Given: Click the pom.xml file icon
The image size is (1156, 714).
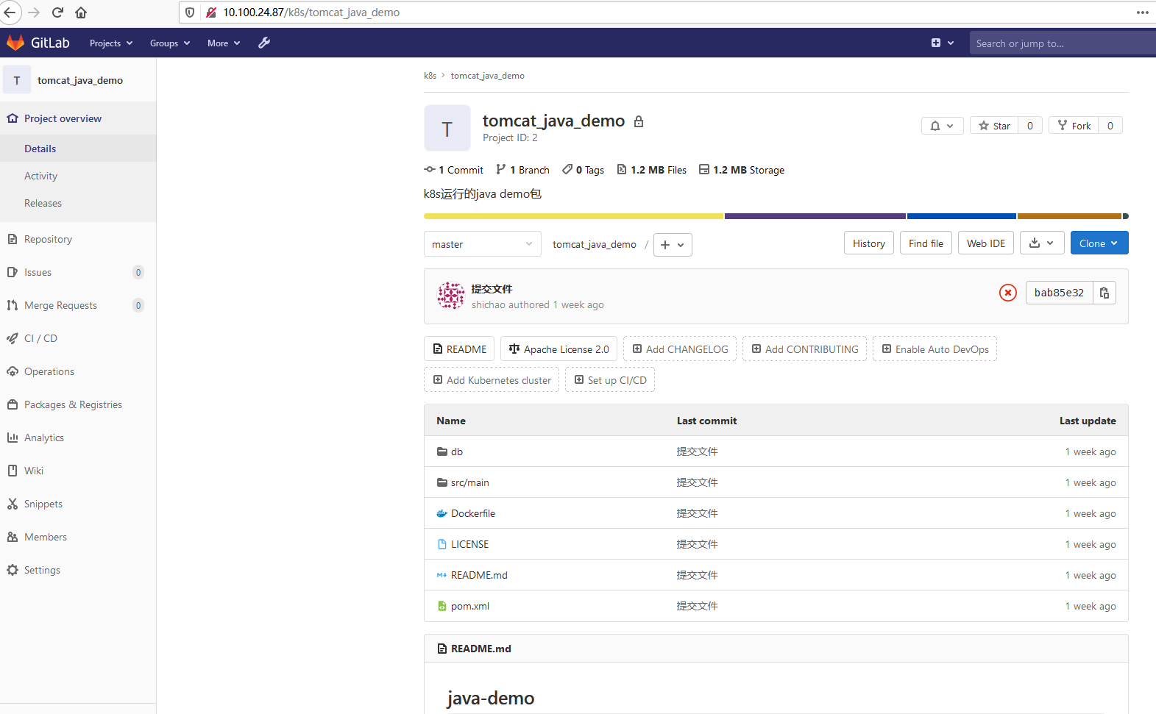Looking at the screenshot, I should (x=442, y=606).
